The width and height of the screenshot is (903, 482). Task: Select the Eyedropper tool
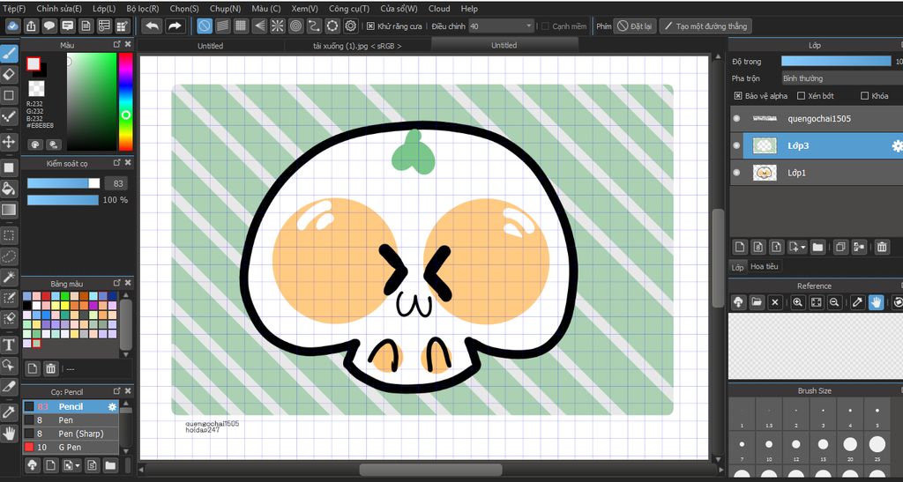click(9, 412)
